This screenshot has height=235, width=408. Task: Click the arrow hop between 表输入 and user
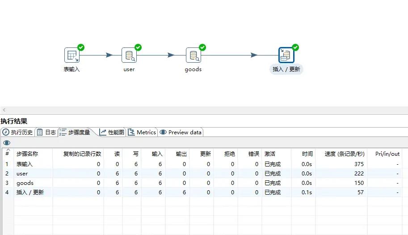pos(109,55)
